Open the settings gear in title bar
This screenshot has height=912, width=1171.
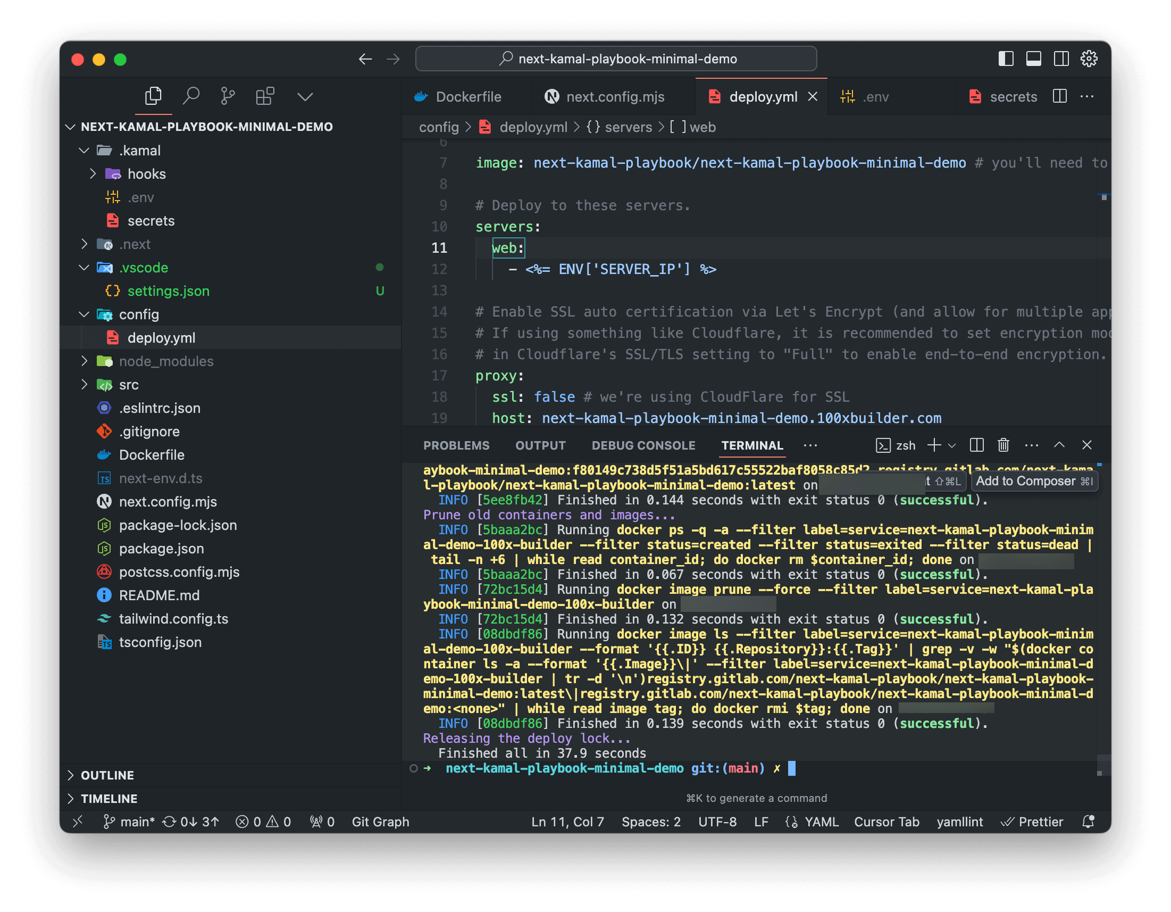[x=1089, y=59]
